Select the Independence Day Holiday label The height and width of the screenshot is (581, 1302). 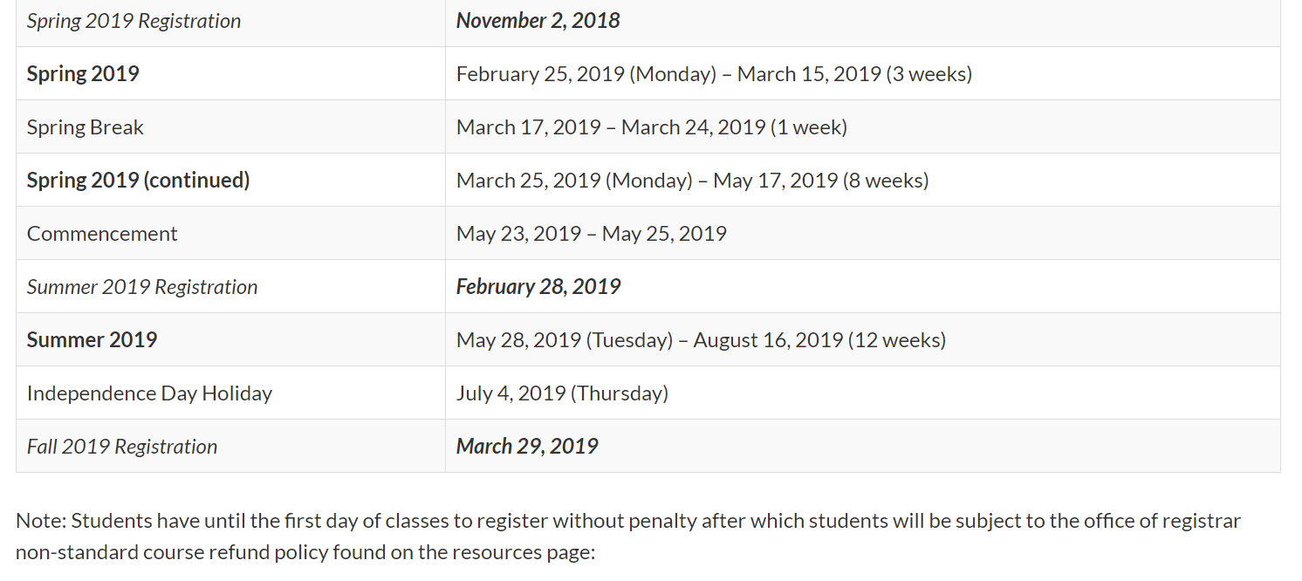[149, 393]
